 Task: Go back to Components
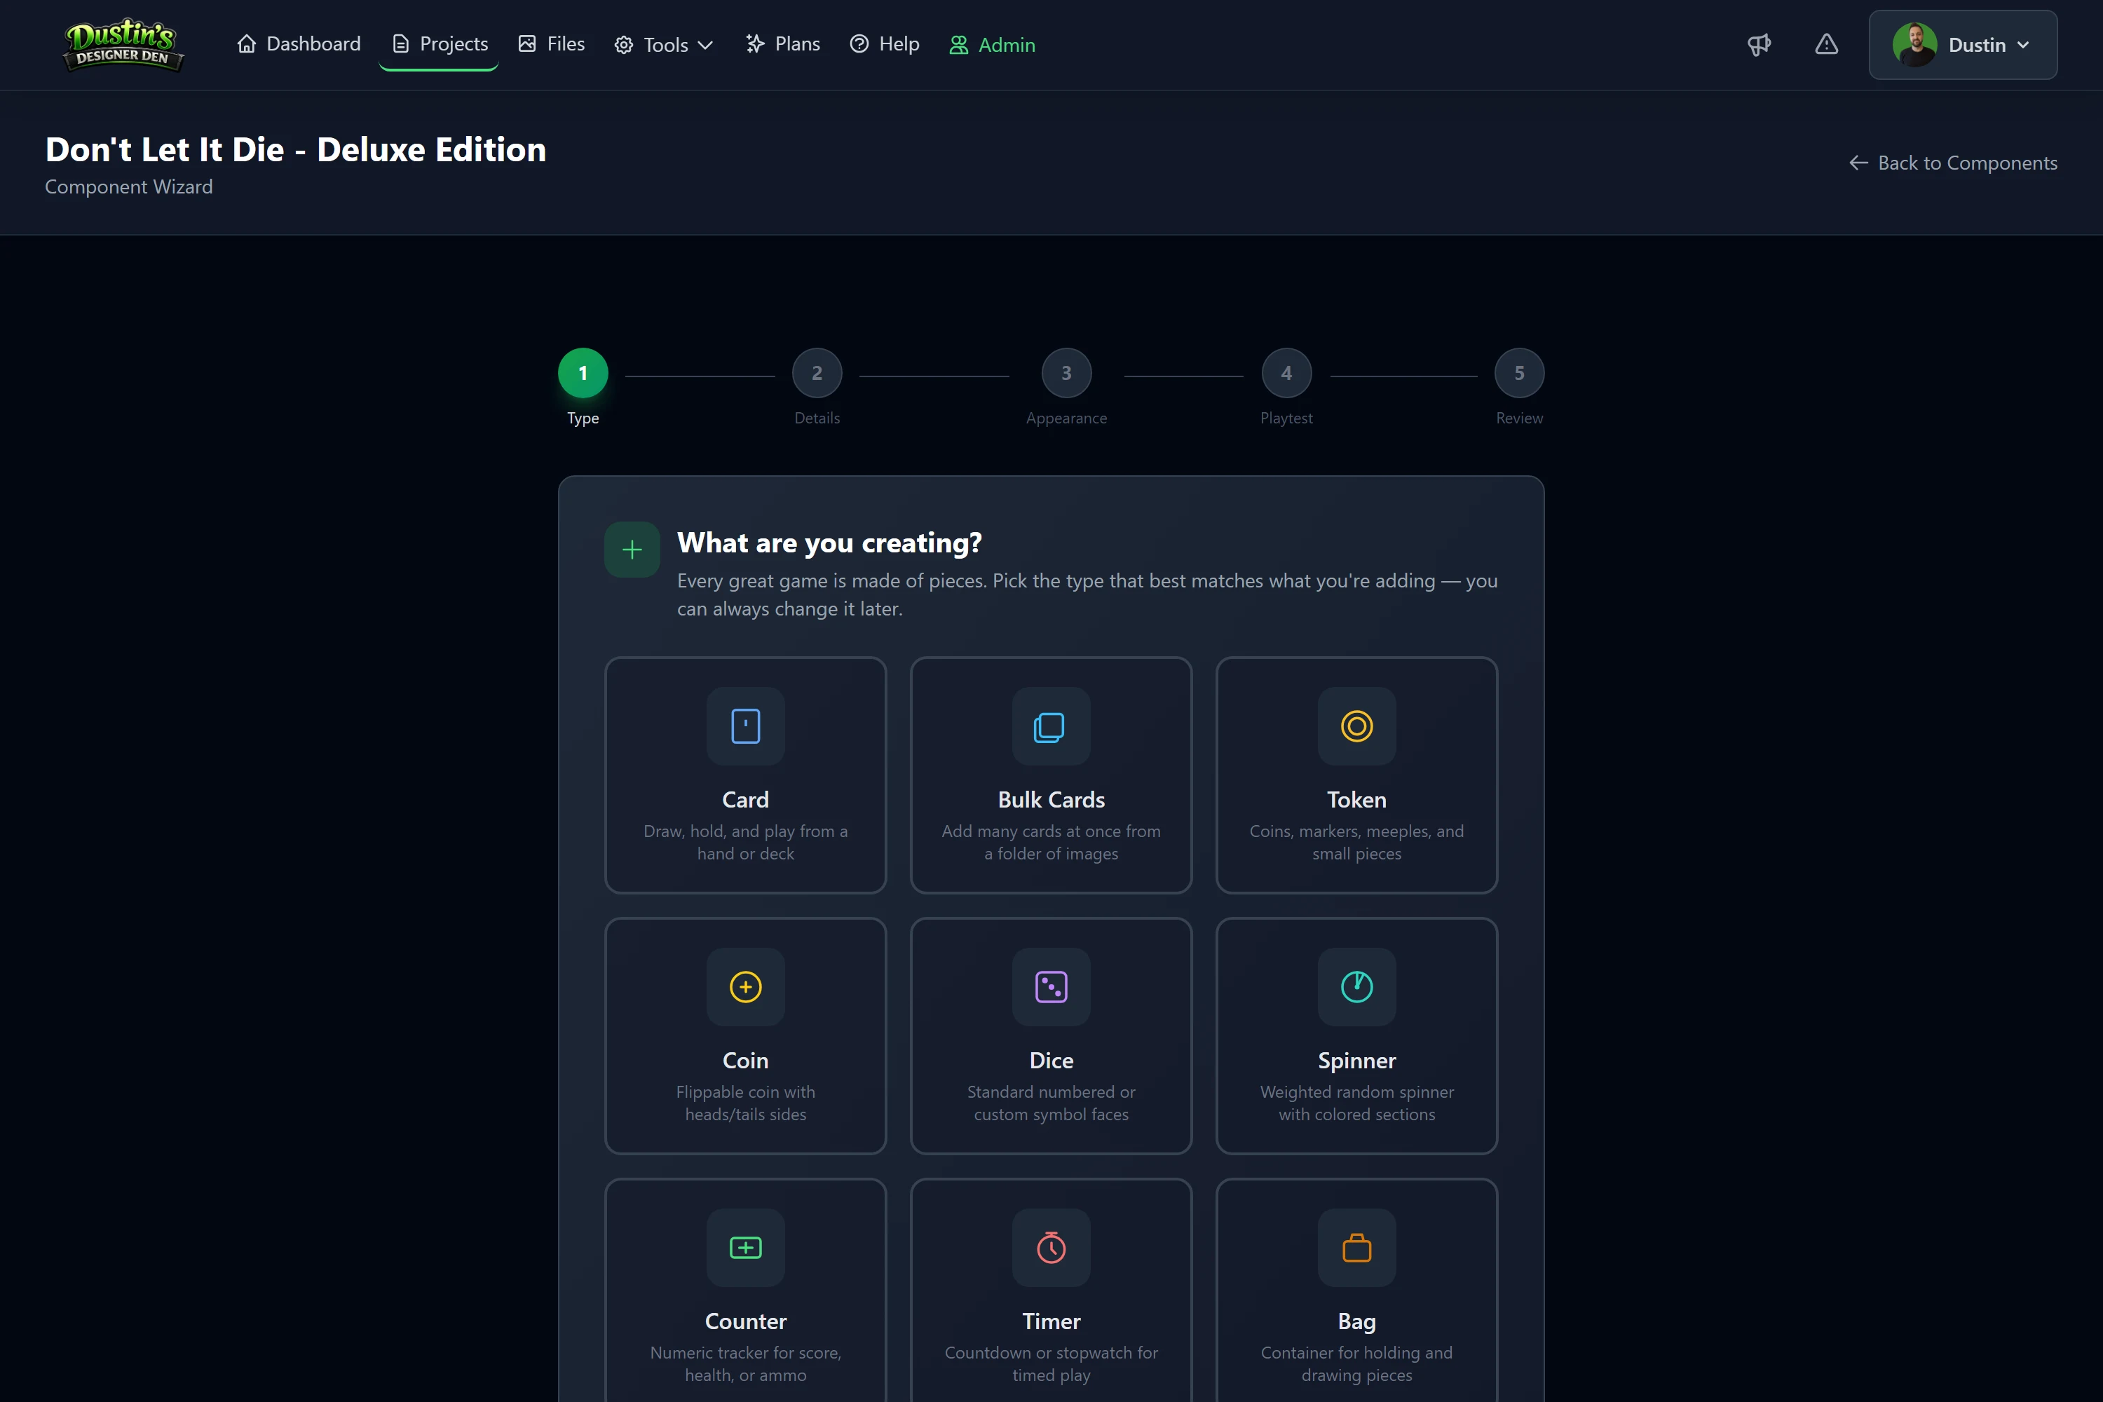1953,163
